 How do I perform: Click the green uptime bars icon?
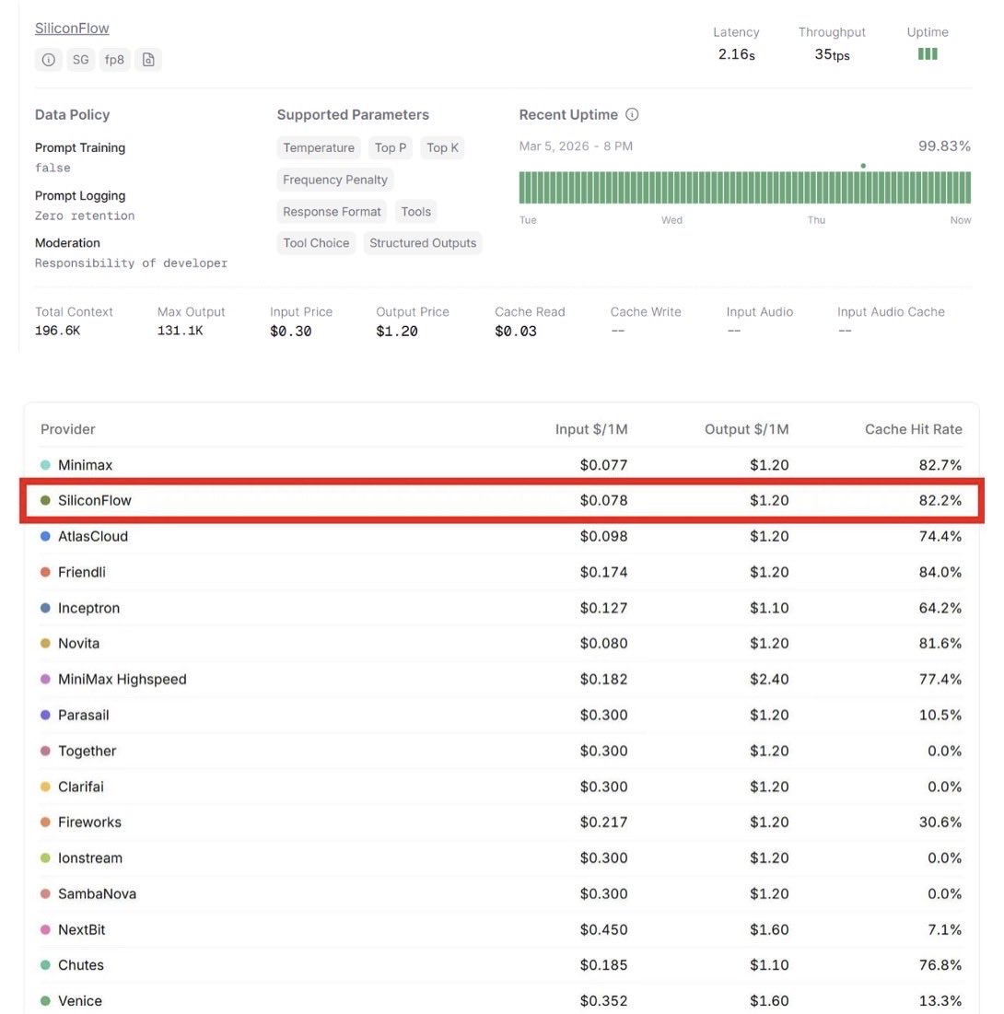927,53
